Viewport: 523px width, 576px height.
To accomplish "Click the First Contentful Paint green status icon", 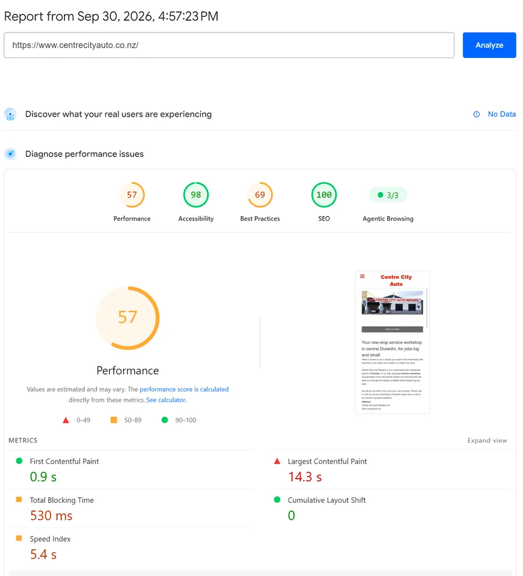I will 19,460.
